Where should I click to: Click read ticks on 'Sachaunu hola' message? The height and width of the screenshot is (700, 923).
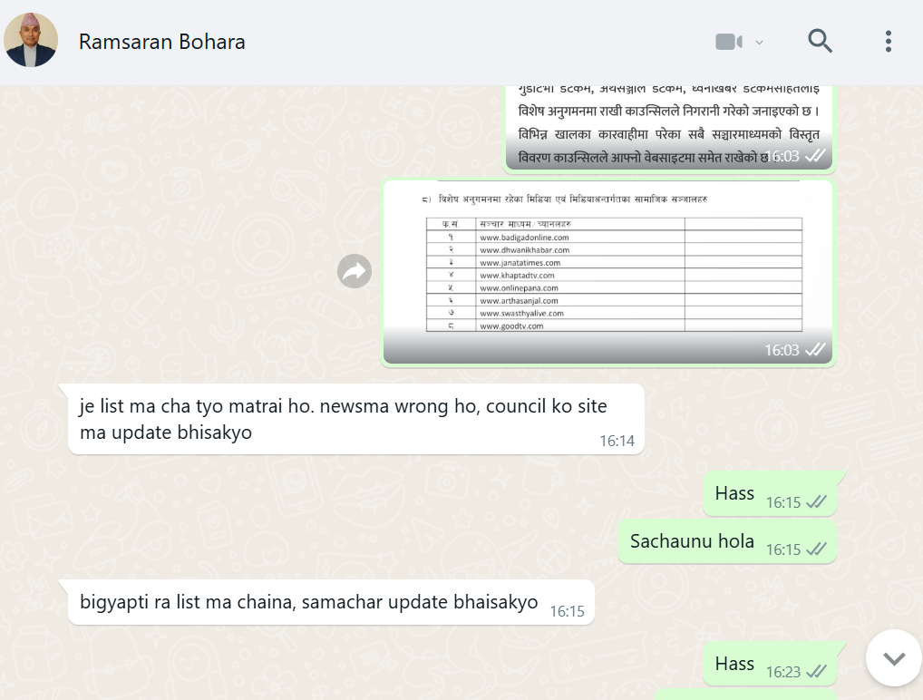click(816, 549)
